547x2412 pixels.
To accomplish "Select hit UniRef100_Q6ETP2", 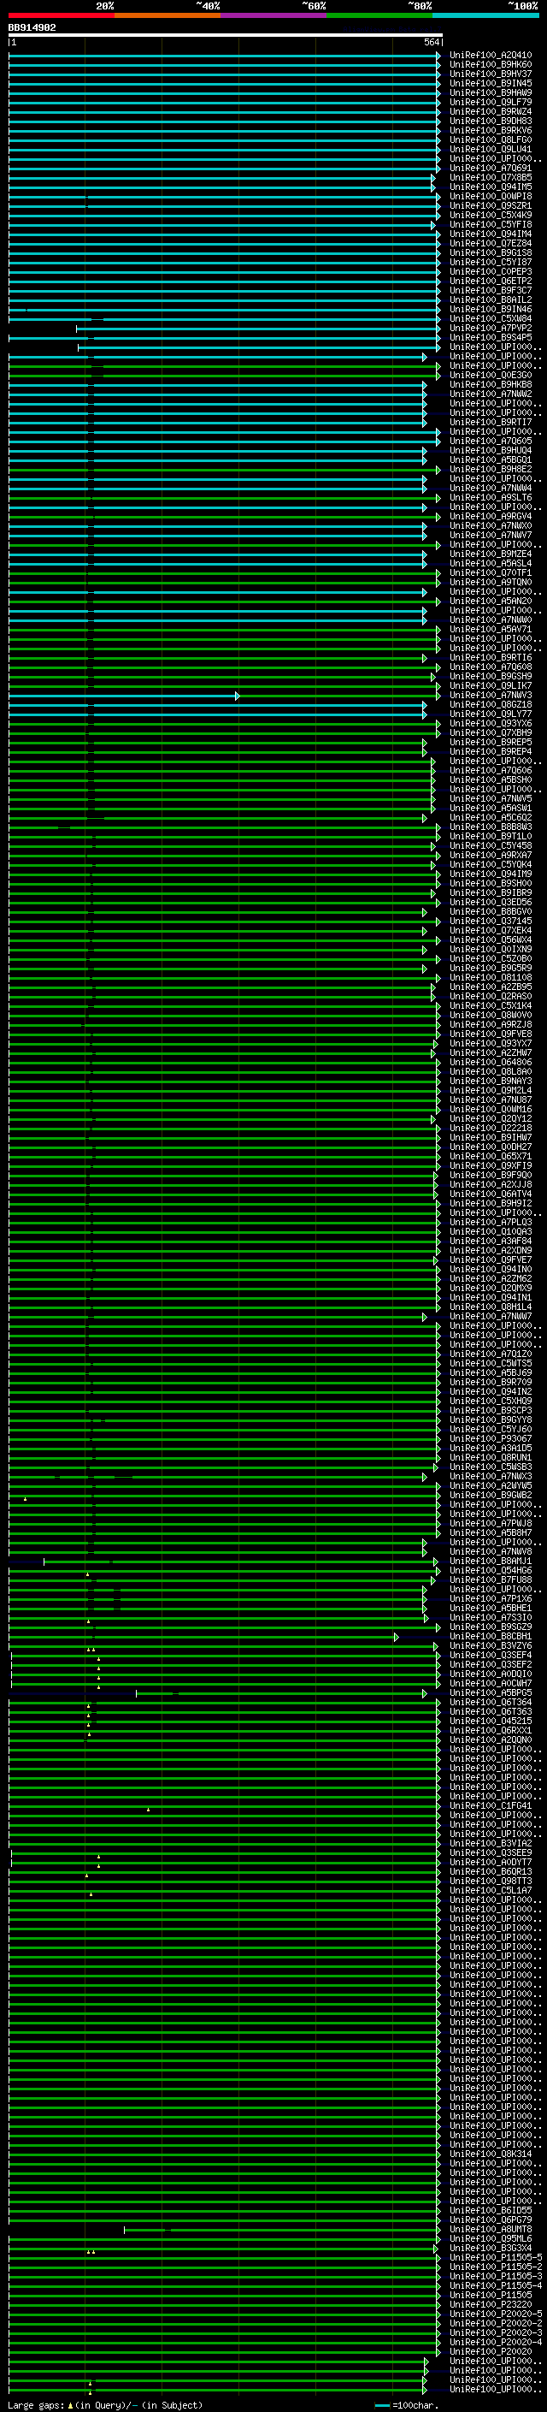I will [491, 281].
